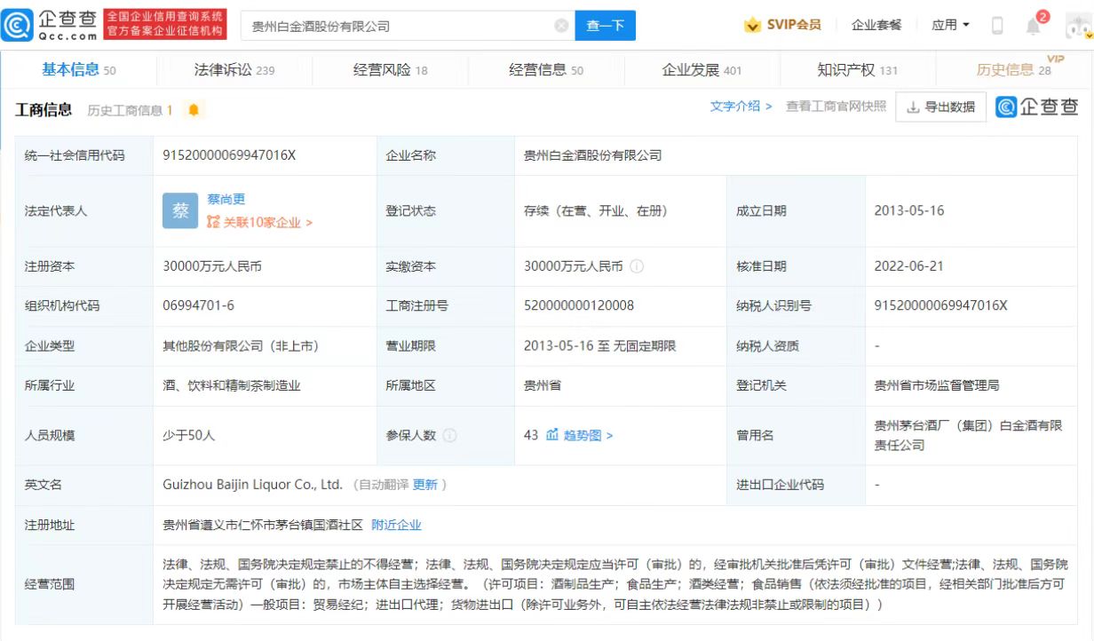Switch to the 经营信息 tab
Image resolution: width=1094 pixels, height=641 pixels.
point(546,69)
